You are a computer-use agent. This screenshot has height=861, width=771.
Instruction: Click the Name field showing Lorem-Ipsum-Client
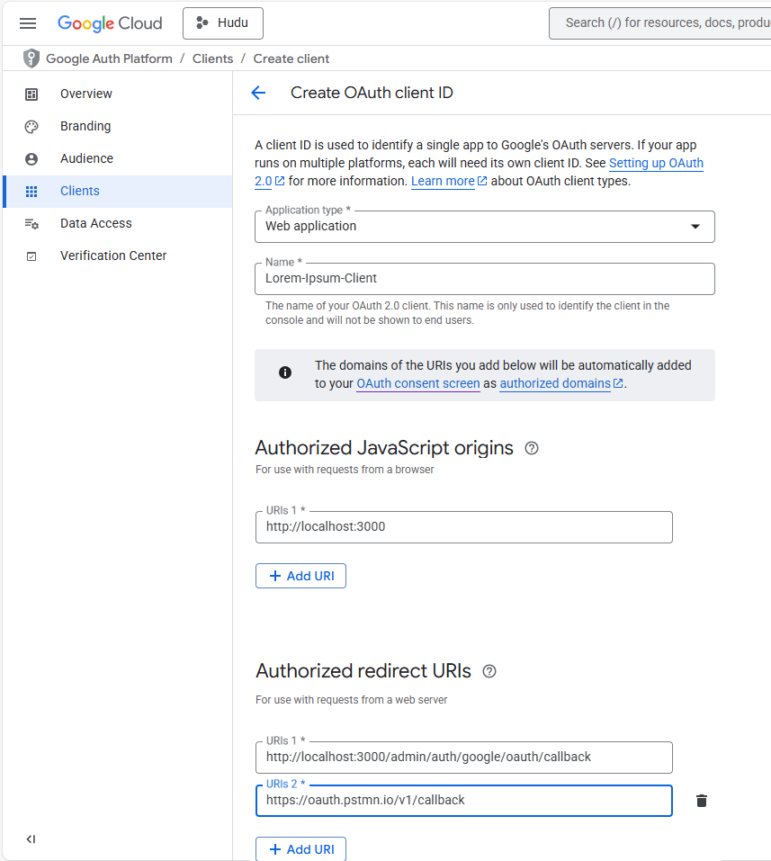[485, 279]
